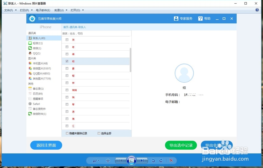The height and width of the screenshot is (168, 263).
Task: Click the Next image playback control
Action: [x=142, y=160]
